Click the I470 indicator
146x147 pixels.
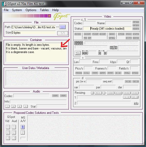[x=136, y=34]
